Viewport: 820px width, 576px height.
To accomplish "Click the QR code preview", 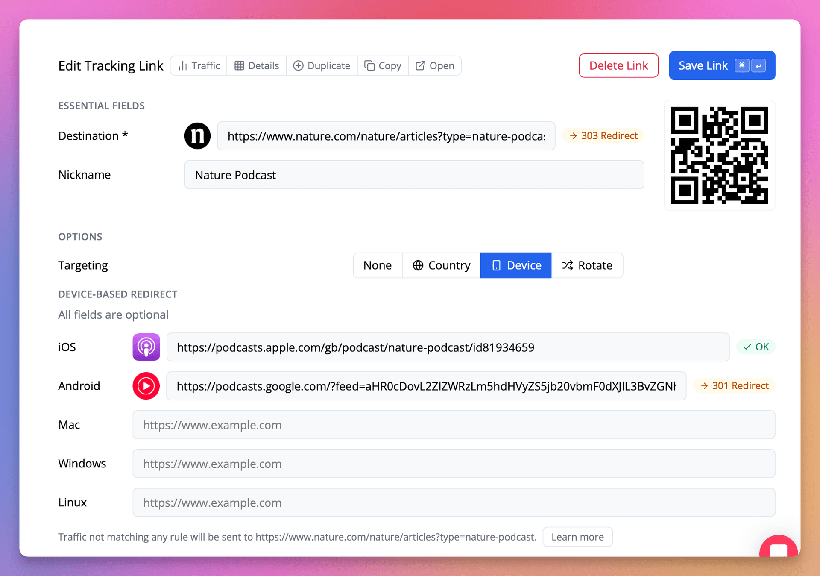I will click(719, 155).
